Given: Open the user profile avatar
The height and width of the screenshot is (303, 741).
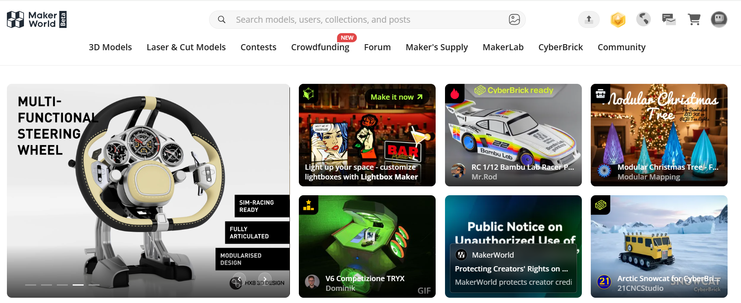Looking at the screenshot, I should coord(719,19).
